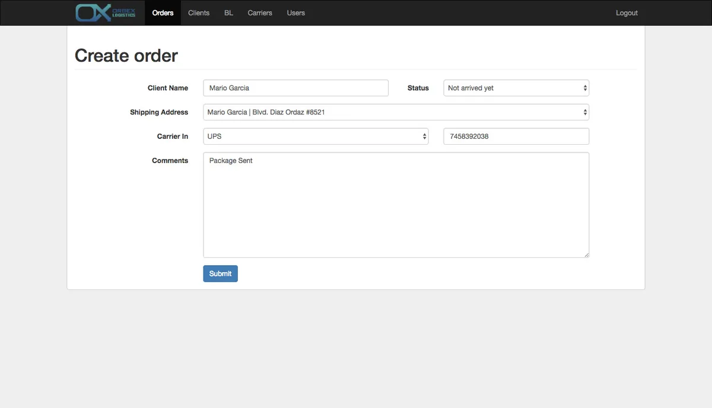Screen dimensions: 712x408
Task: Click the Ordex Logistics logo
Action: pyautogui.click(x=106, y=12)
